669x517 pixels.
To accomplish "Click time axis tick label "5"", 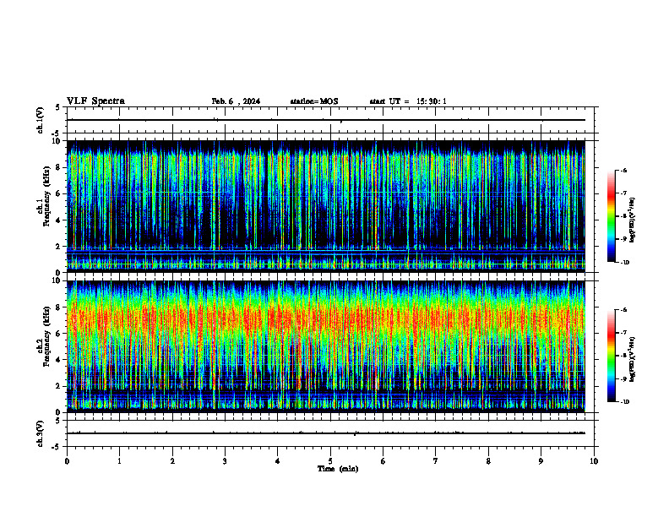I will (330, 461).
